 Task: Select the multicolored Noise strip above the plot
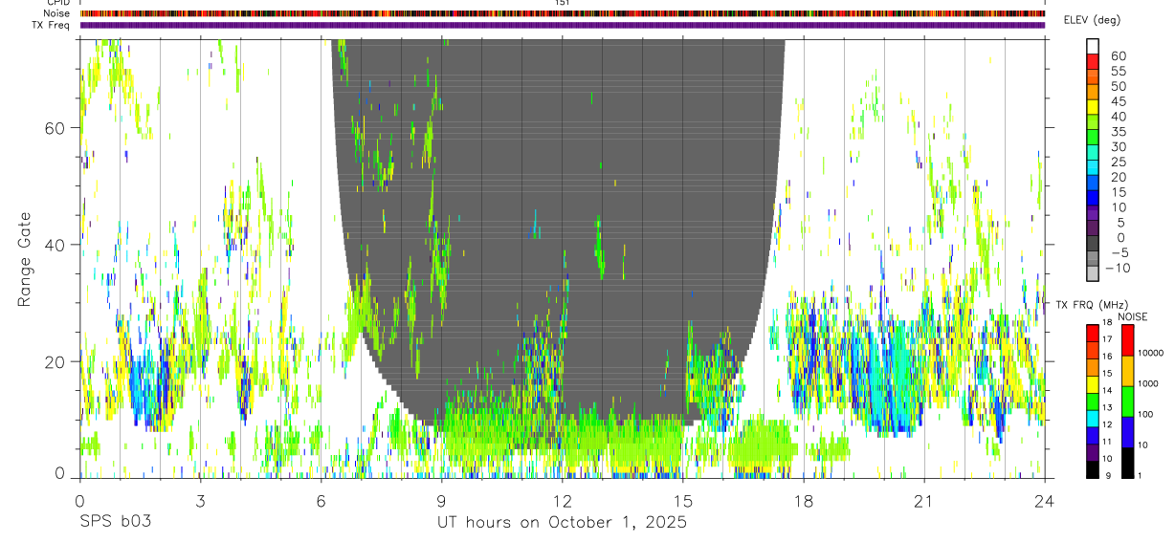tap(563, 13)
